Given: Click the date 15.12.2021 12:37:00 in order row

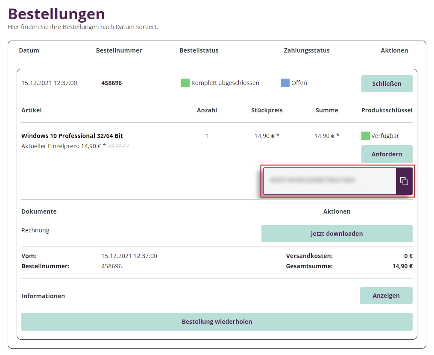Looking at the screenshot, I should coord(49,83).
